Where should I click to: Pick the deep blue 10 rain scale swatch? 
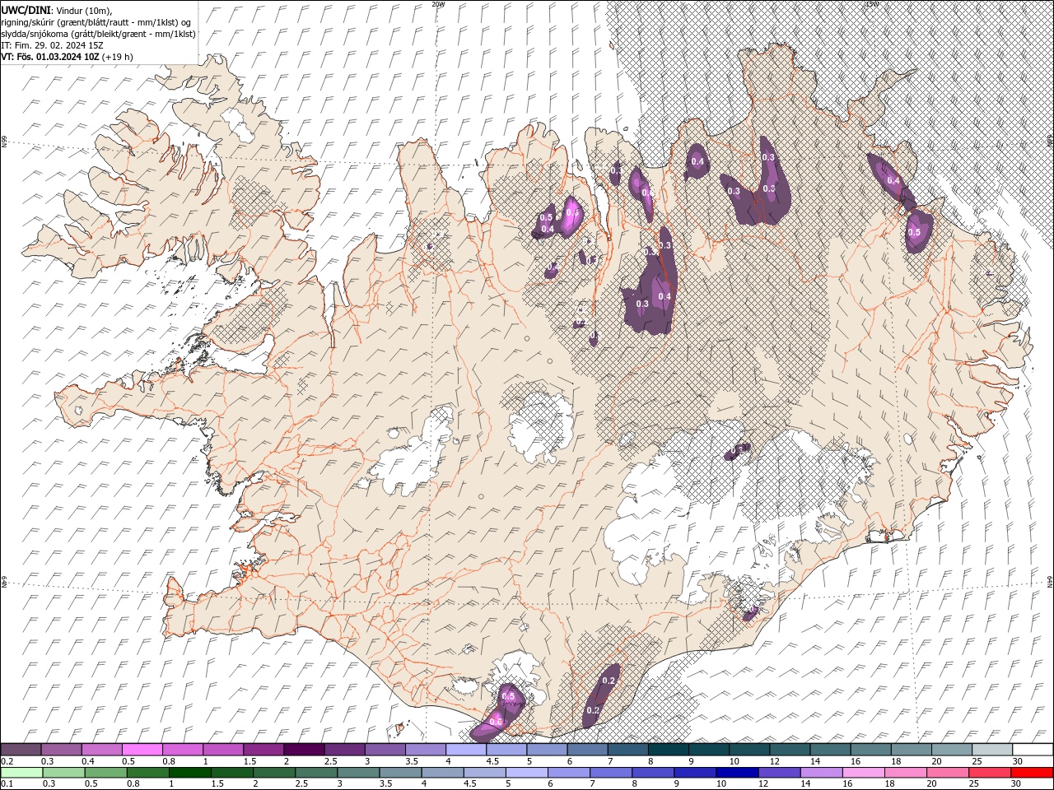click(737, 773)
